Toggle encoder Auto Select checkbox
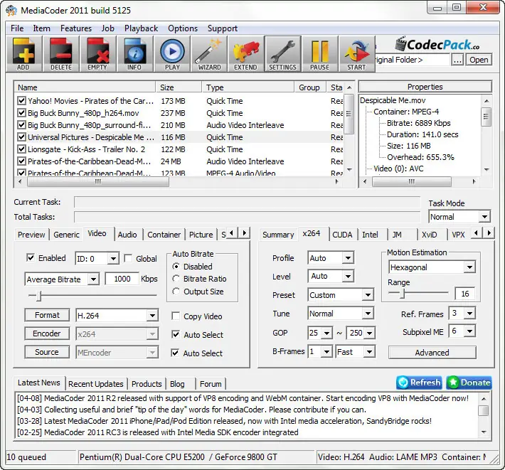Viewport: 505px width, 470px height. coord(176,334)
